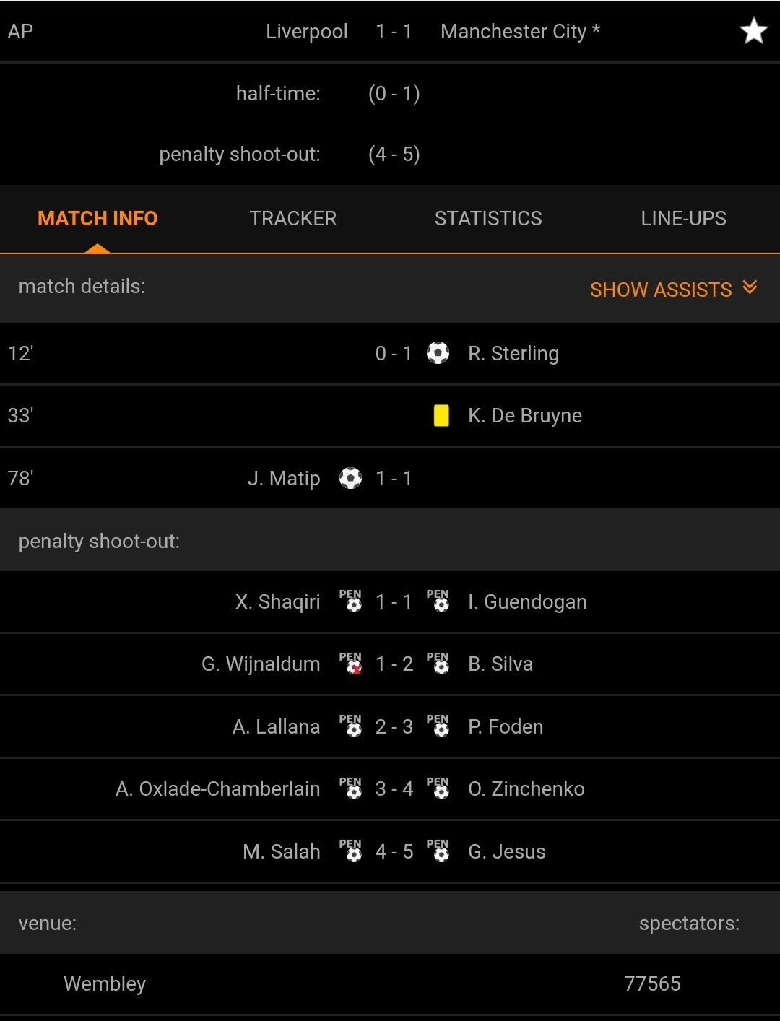Go to the Line-ups tab
Viewport: 780px width, 1021px height.
683,218
